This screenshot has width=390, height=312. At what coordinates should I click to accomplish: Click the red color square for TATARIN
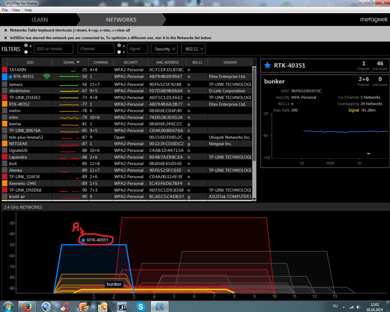[x=5, y=70]
